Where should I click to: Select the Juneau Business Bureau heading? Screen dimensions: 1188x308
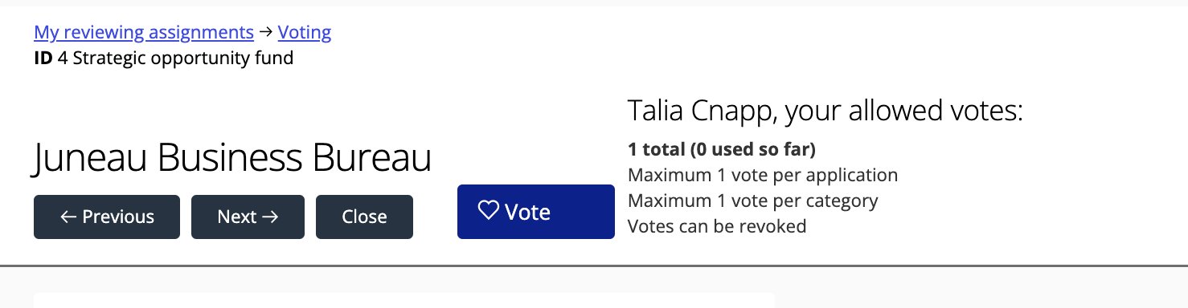coord(232,158)
